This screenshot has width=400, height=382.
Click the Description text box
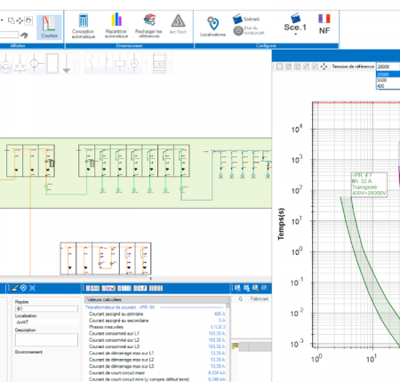pos(46,339)
